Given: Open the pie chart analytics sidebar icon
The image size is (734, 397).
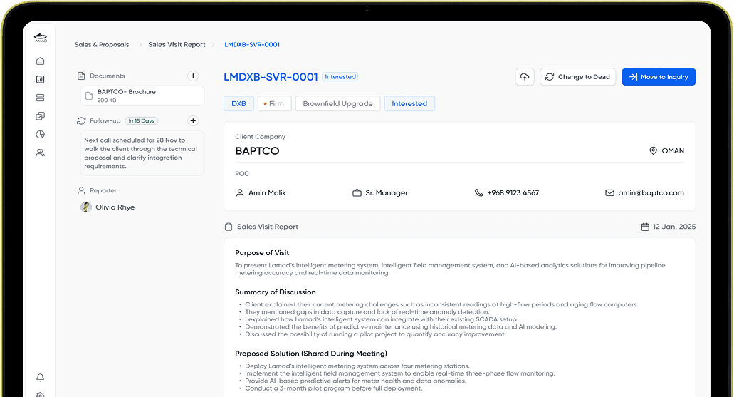Looking at the screenshot, I should (x=41, y=135).
